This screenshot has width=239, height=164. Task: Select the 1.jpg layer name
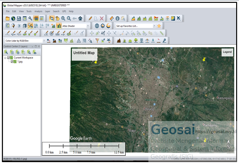20,62
